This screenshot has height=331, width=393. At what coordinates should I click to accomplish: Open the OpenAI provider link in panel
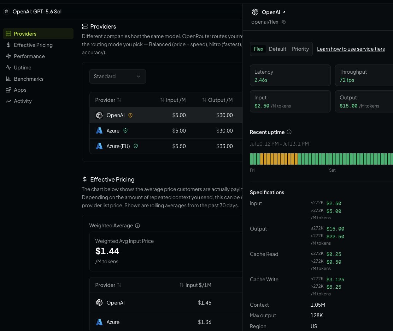271,12
